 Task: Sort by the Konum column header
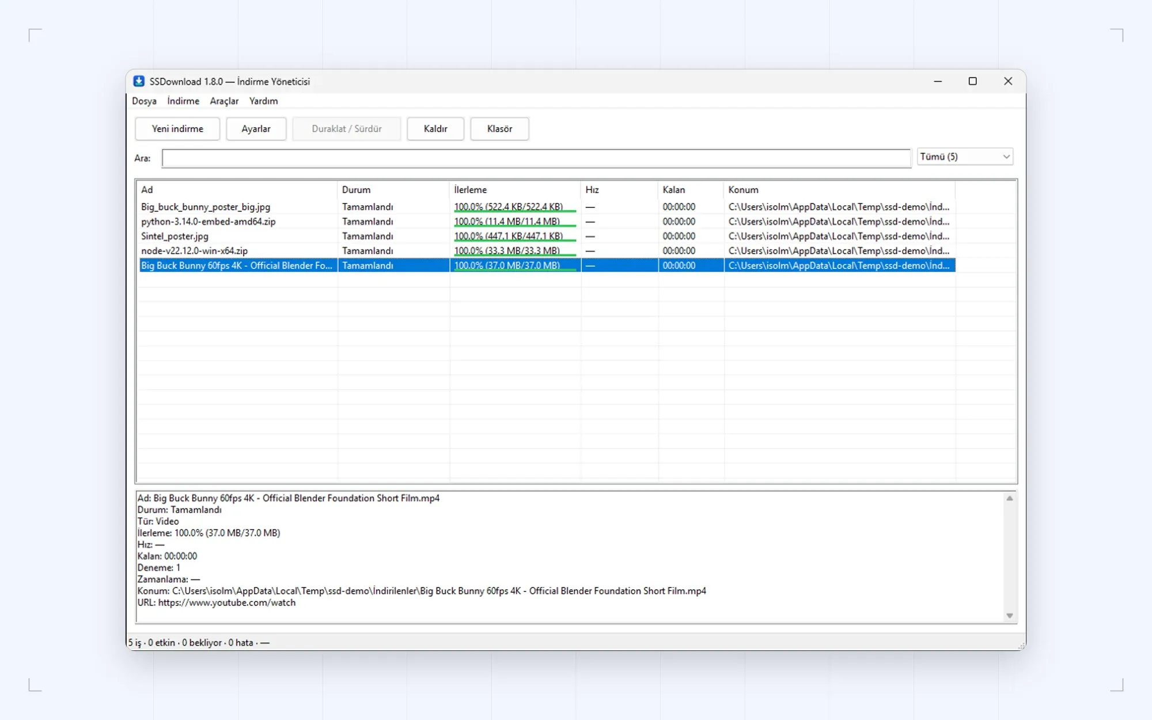pos(839,190)
